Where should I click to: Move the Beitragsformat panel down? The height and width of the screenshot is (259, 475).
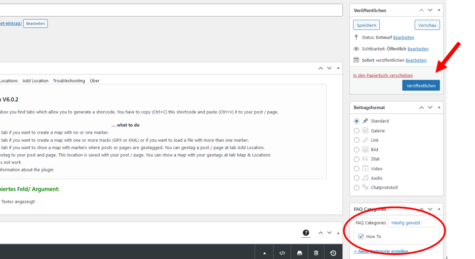point(430,107)
